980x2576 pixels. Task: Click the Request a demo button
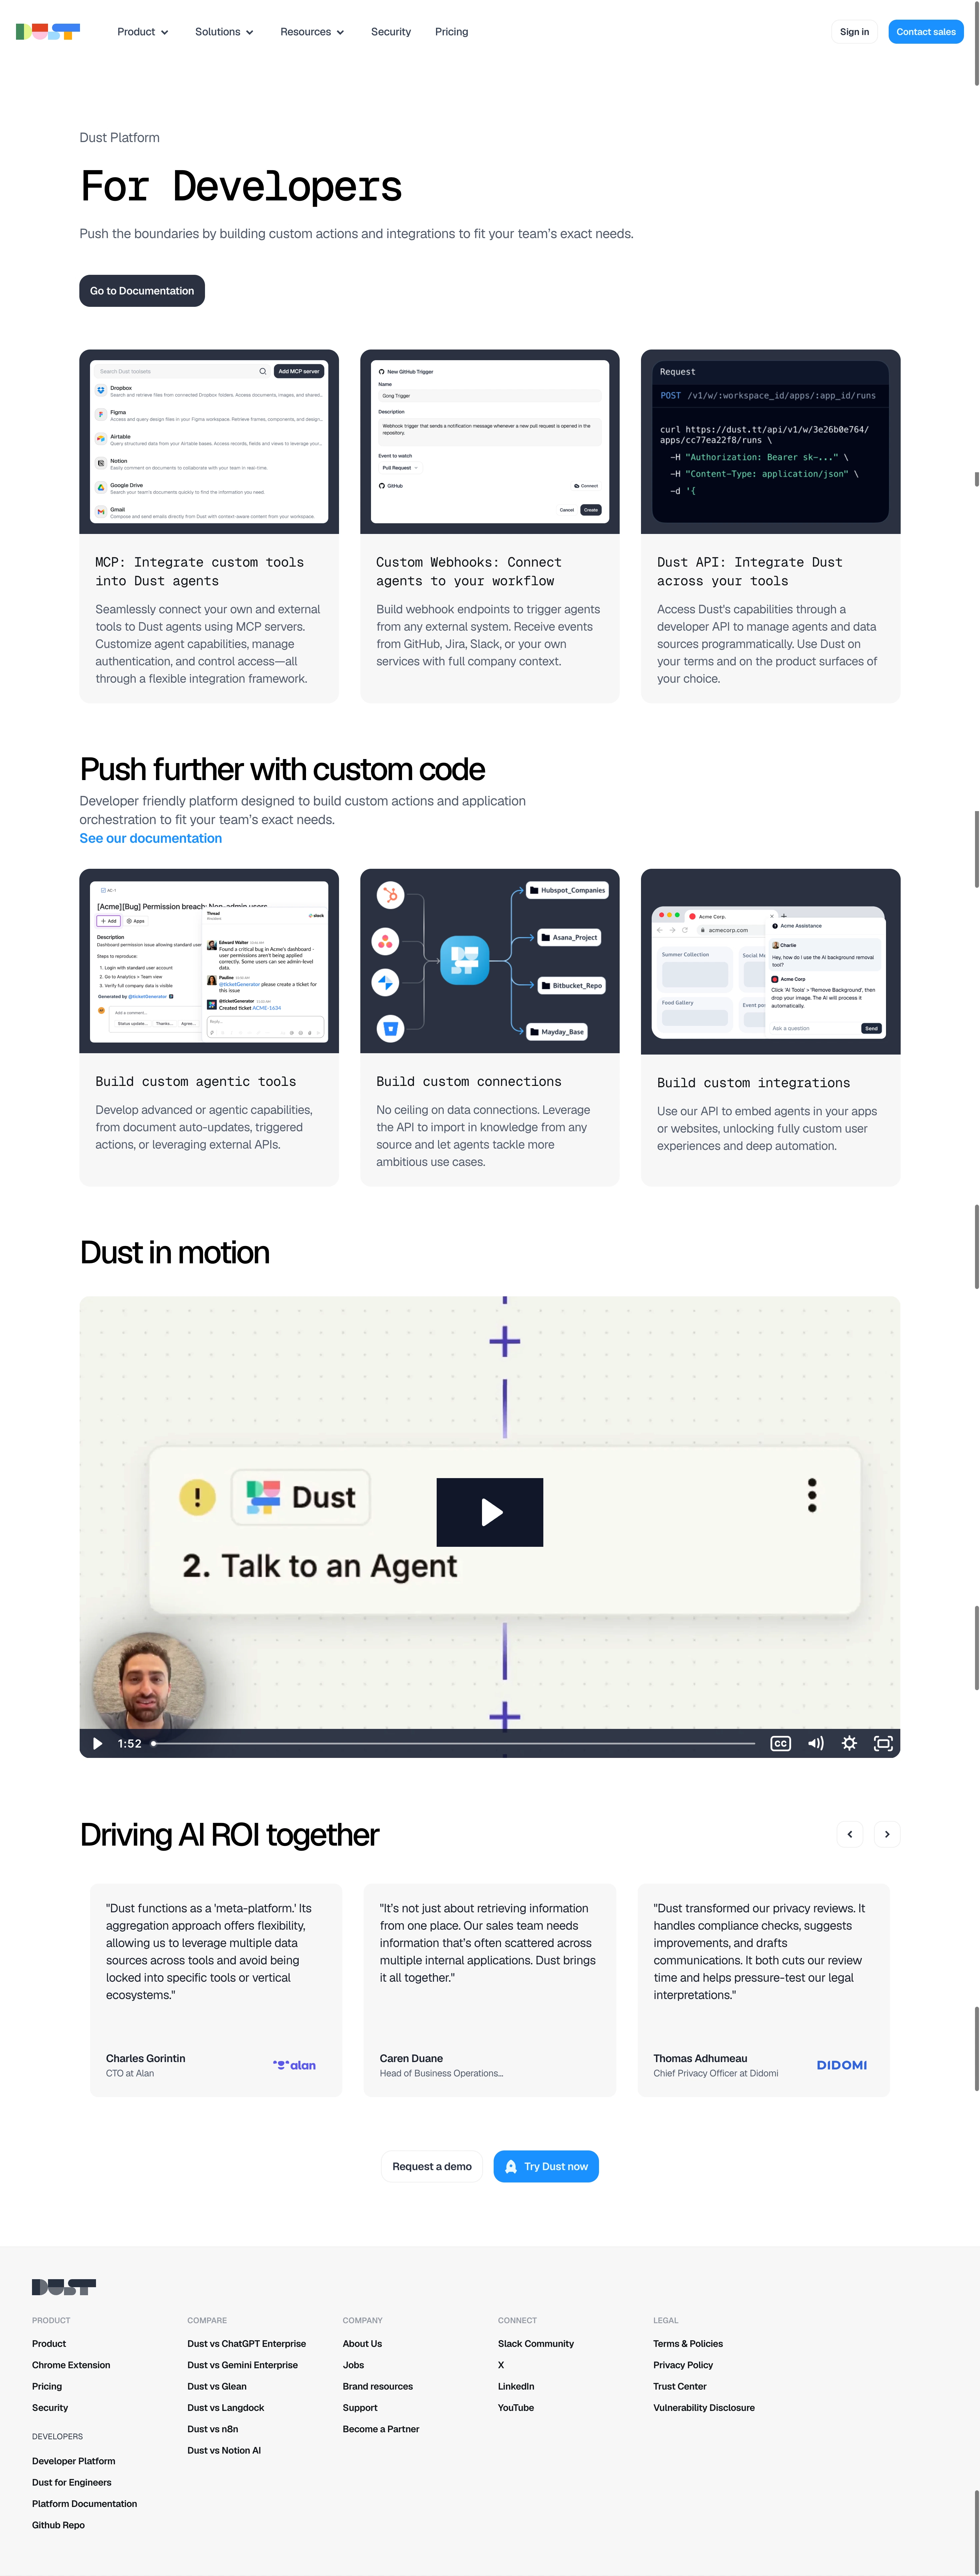432,2166
